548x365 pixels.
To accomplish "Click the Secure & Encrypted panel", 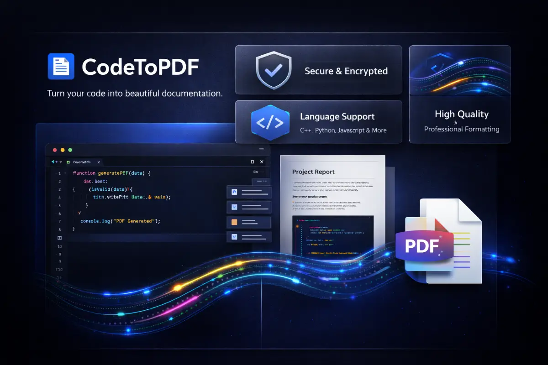I will pos(318,69).
